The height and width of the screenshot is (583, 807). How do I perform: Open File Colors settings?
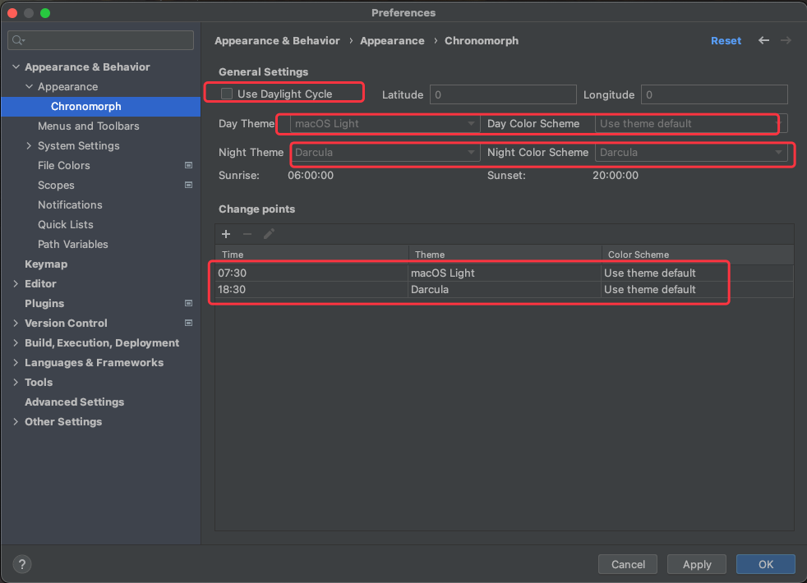(64, 165)
